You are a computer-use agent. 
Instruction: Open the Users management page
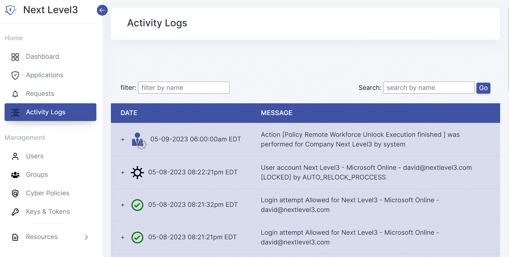pyautogui.click(x=50, y=156)
